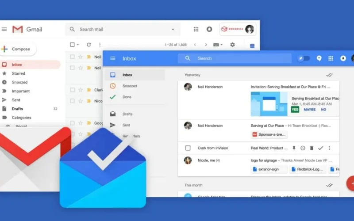Open Google apps grid in Inbox header
Viewport: 354px width, 221px height.
point(331,58)
